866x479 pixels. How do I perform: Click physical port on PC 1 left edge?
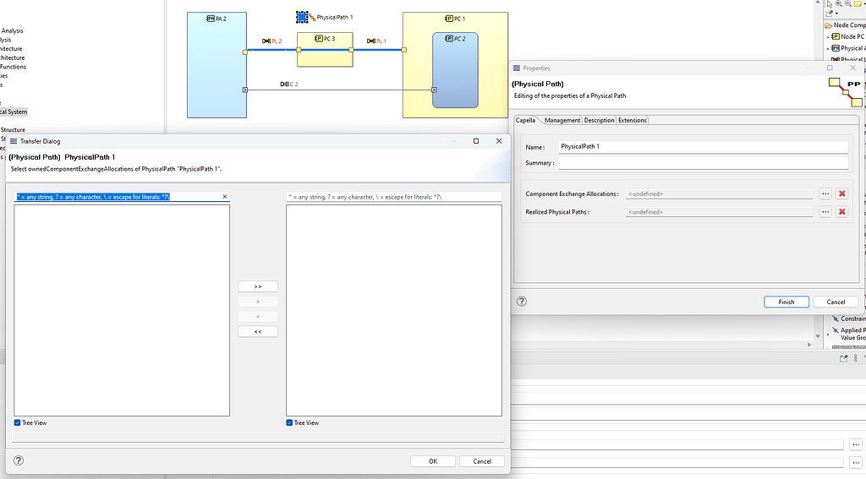tap(404, 50)
